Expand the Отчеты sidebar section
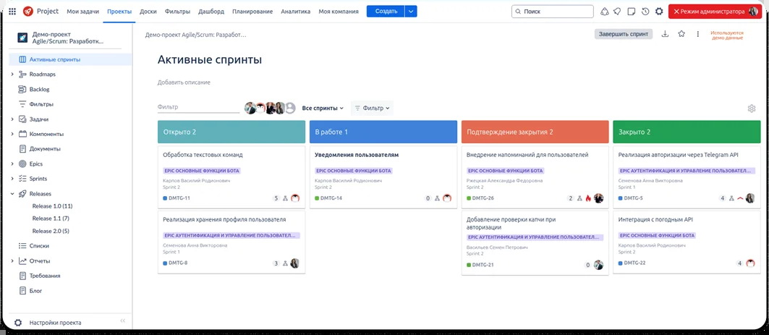 (12, 261)
